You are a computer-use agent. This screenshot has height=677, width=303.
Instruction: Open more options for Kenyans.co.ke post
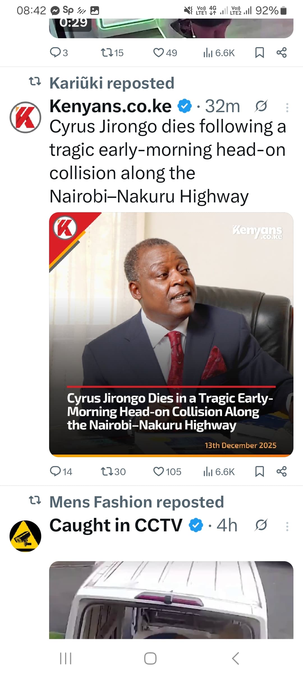click(287, 107)
